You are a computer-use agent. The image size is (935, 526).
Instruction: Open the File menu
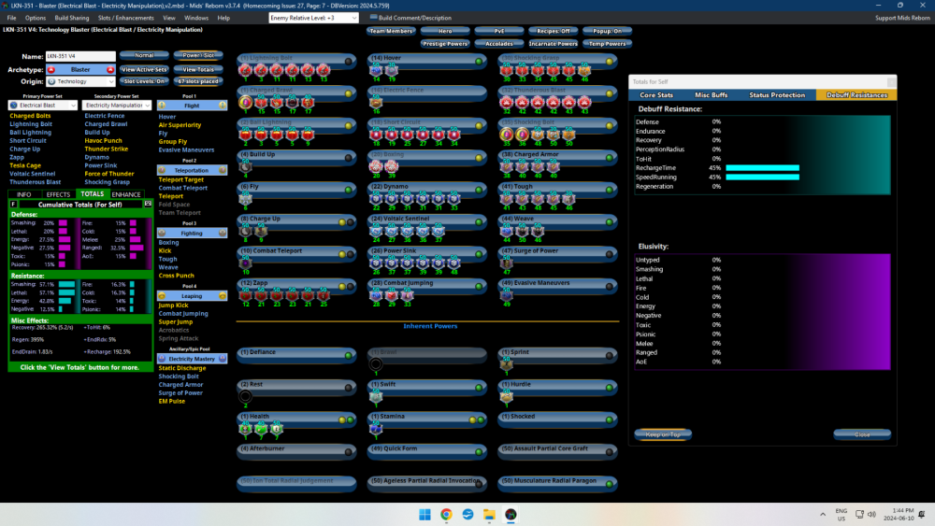click(x=12, y=18)
